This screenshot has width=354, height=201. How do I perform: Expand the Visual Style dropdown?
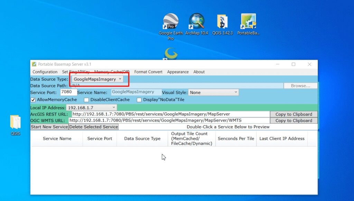[x=213, y=92]
